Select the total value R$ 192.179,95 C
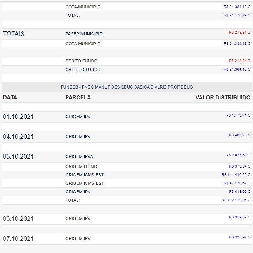Image resolution: width=253 pixels, height=253 pixels. pyautogui.click(x=236, y=200)
